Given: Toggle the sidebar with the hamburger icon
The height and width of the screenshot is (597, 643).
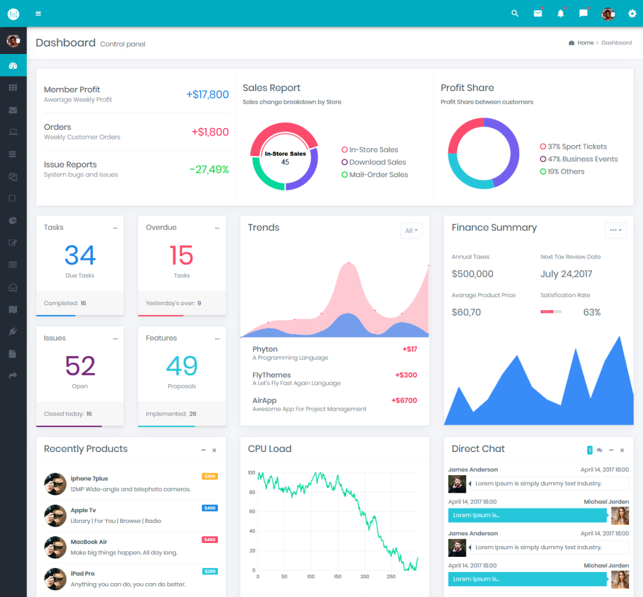Looking at the screenshot, I should coord(38,13).
